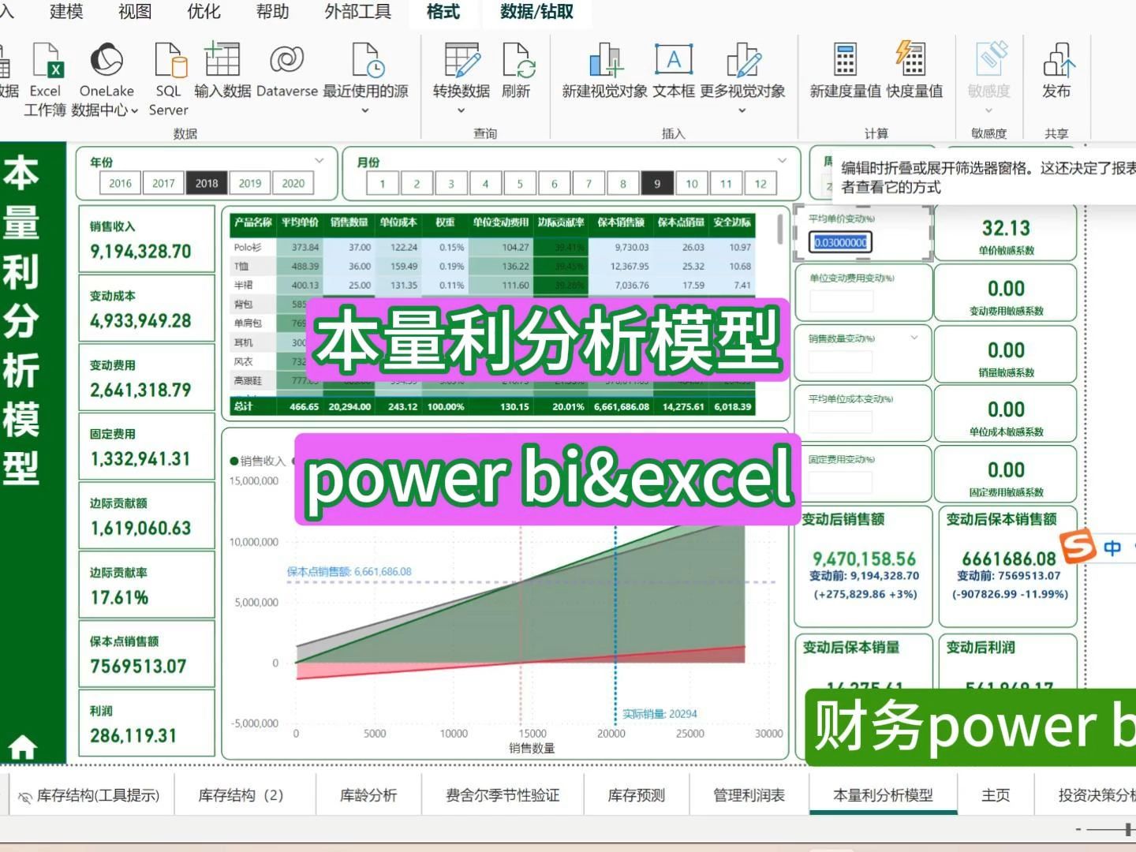Open More visuals (更多视觉对象) icon
This screenshot has height=852, width=1136.
pyautogui.click(x=742, y=60)
